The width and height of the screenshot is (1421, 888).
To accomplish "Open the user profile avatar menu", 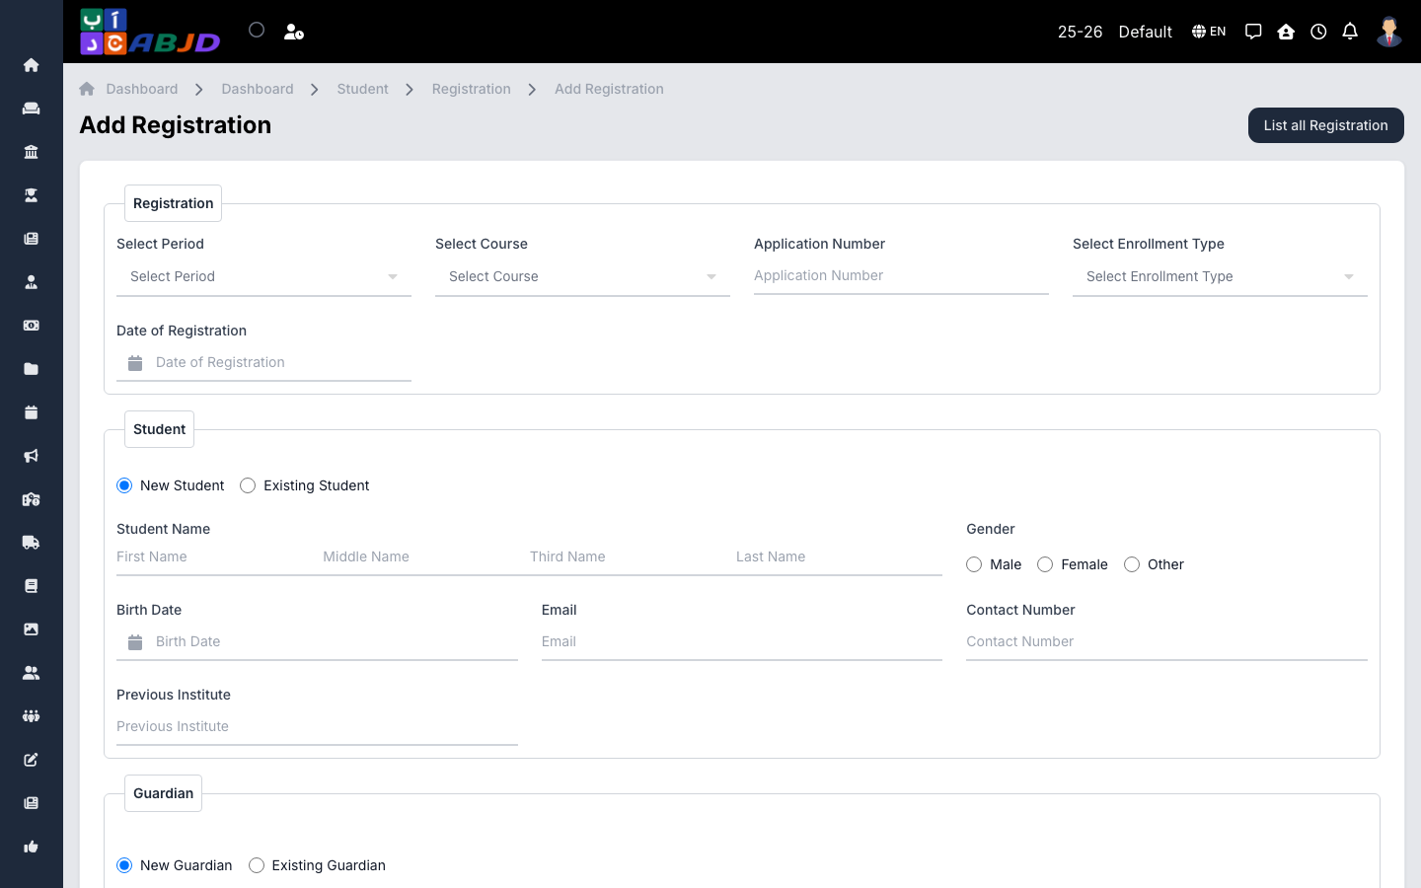I will coord(1389,32).
